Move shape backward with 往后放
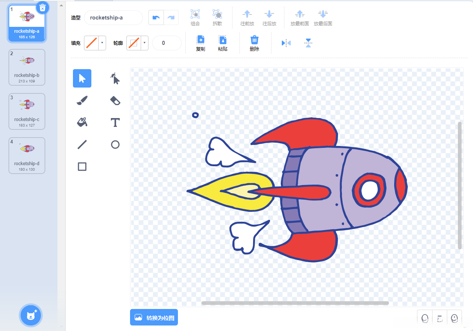 (x=269, y=18)
